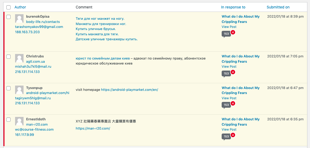
Task: Open the android-playmarket.com/en/ comment link
Action: (x=130, y=90)
